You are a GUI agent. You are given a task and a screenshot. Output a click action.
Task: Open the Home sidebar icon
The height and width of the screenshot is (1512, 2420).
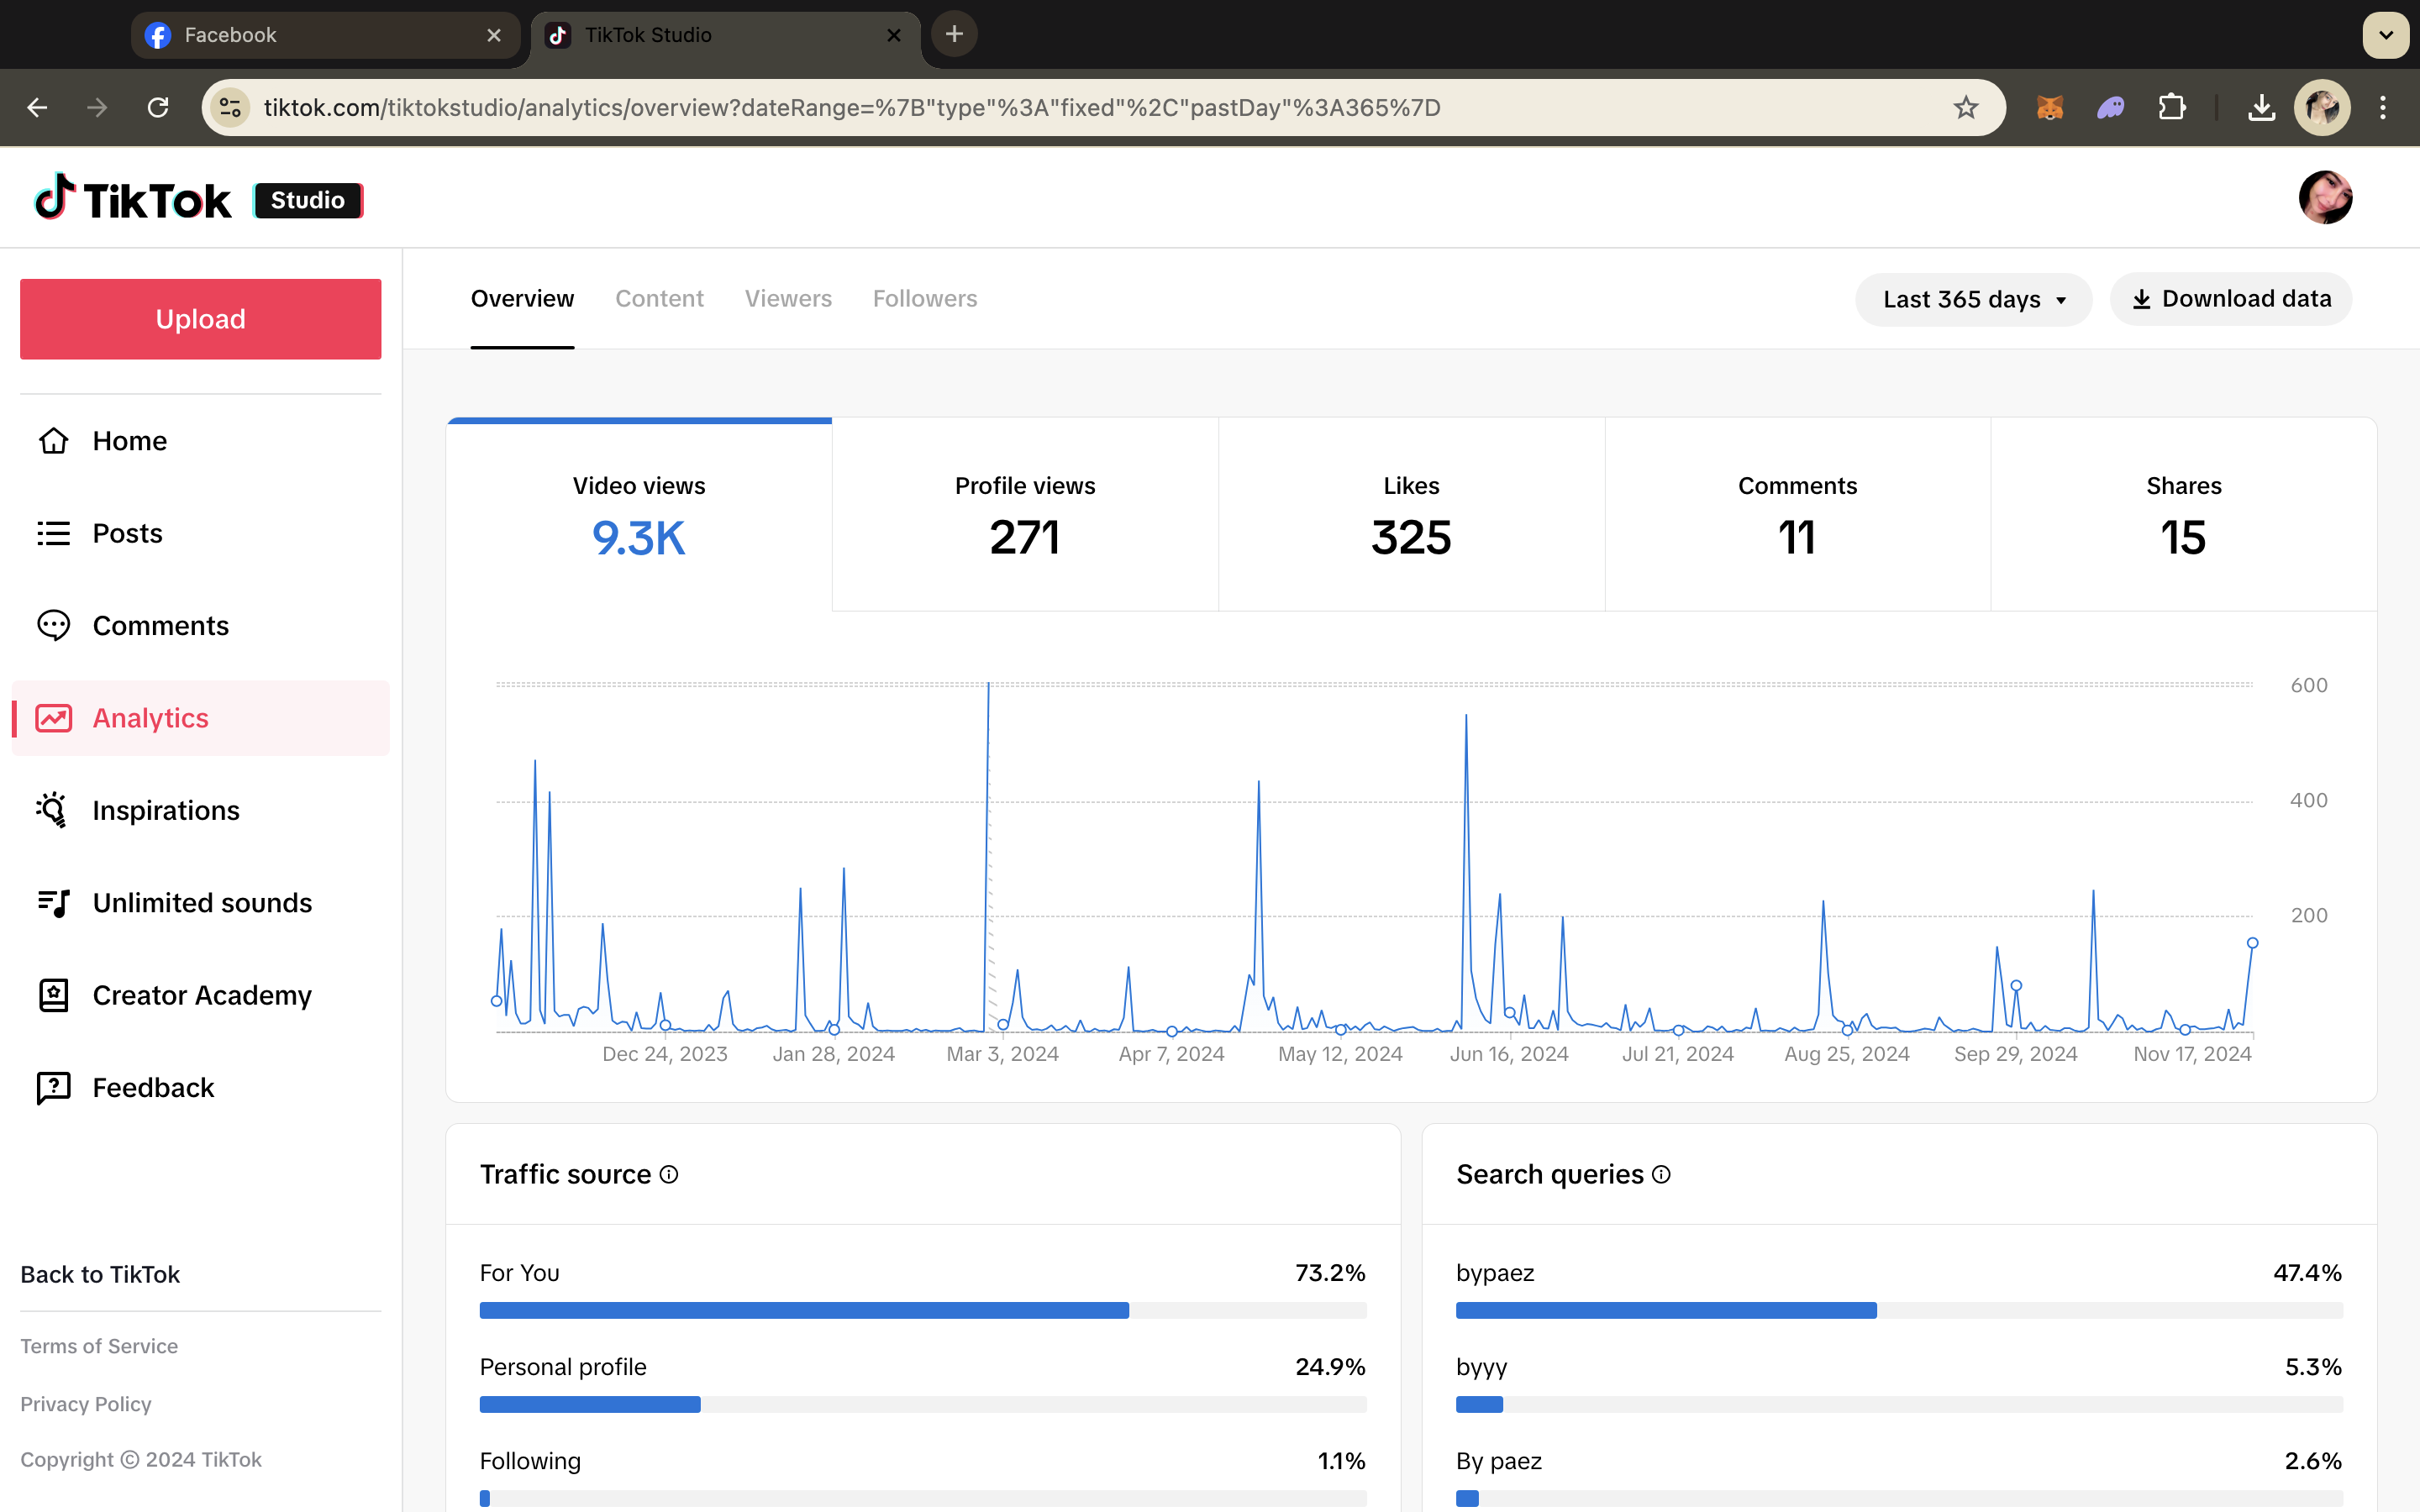(53, 441)
